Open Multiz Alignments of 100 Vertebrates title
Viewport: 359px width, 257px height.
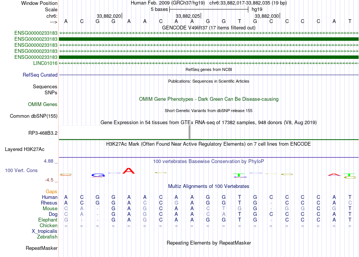click(x=209, y=186)
